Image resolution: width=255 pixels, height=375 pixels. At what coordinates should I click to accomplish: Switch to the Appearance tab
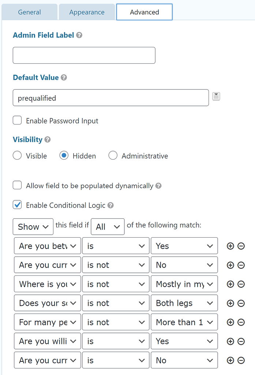(87, 12)
